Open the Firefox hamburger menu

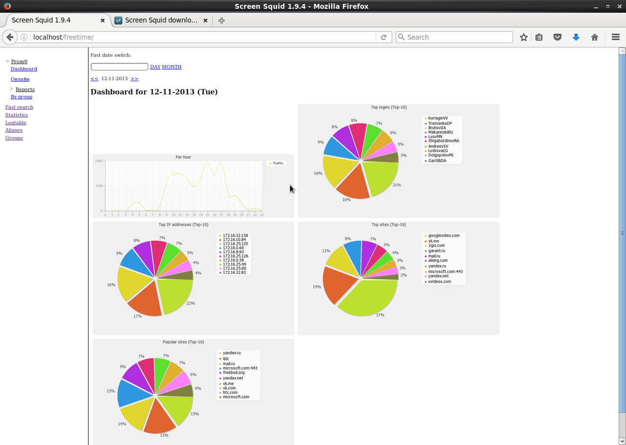coord(615,37)
